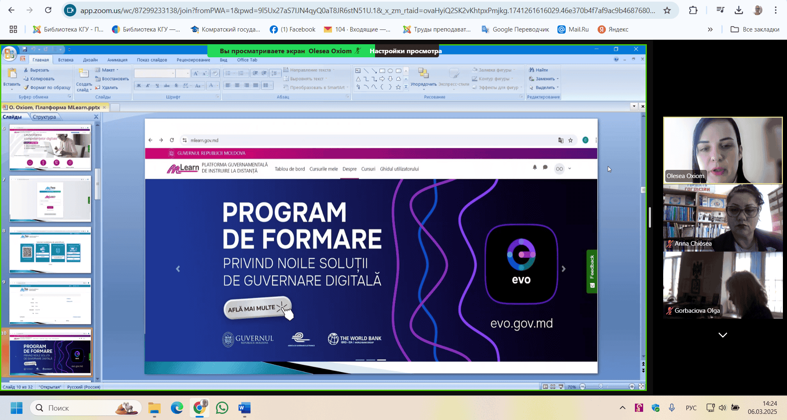The width and height of the screenshot is (787, 420).
Task: Select the five-point star shape
Action: point(398,87)
